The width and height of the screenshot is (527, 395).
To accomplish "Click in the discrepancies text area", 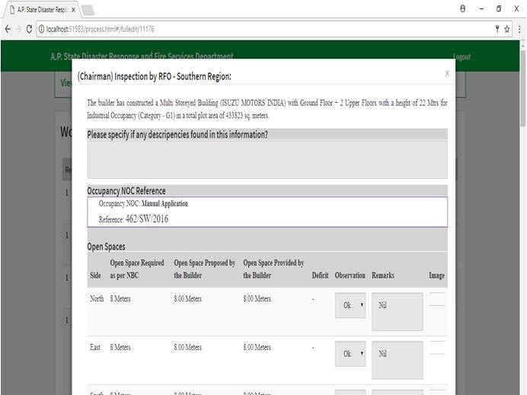I will click(x=267, y=159).
